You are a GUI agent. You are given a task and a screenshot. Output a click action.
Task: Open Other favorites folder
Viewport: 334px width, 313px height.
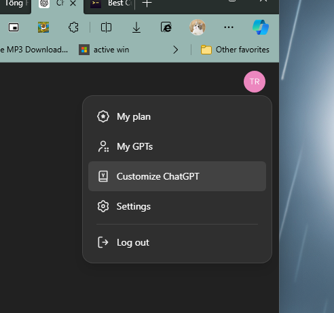point(235,50)
